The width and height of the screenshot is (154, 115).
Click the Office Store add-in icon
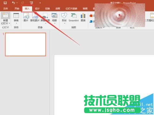click(x=91, y=16)
